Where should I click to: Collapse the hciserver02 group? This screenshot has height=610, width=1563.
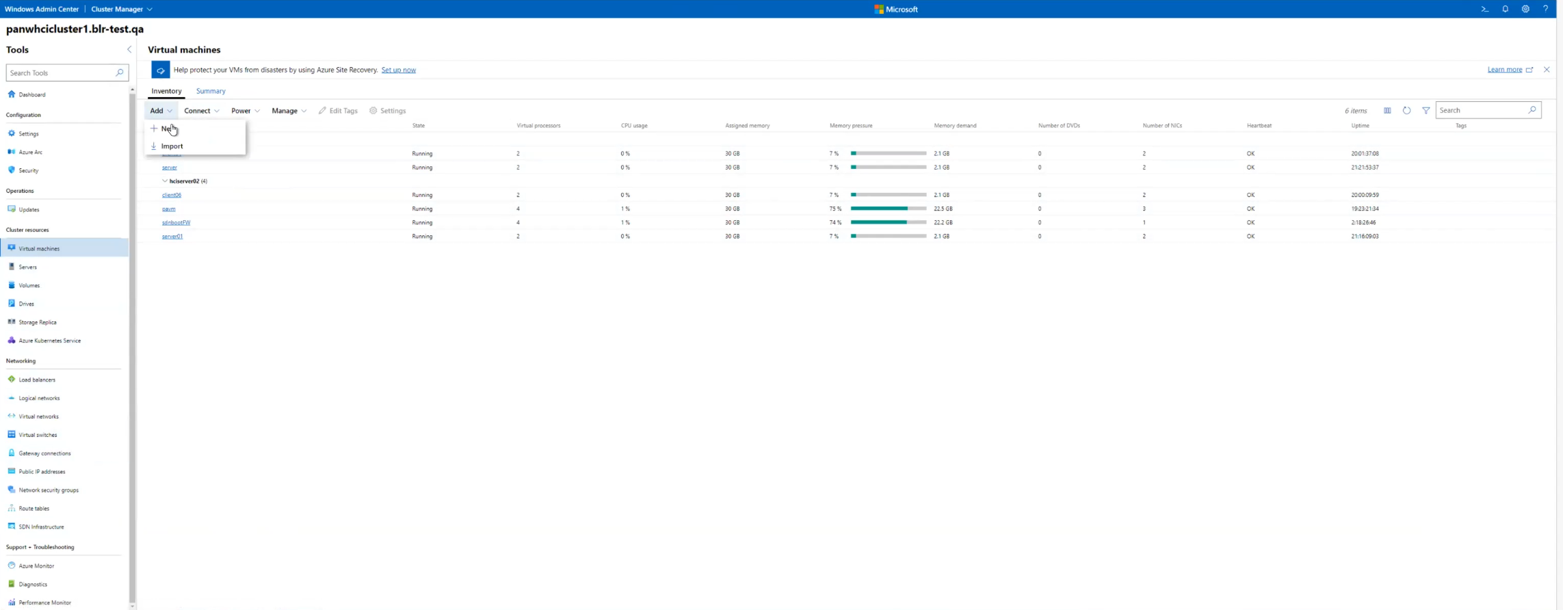[x=165, y=181]
